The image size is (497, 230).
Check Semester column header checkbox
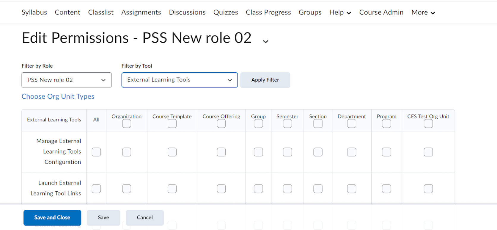[x=287, y=123]
